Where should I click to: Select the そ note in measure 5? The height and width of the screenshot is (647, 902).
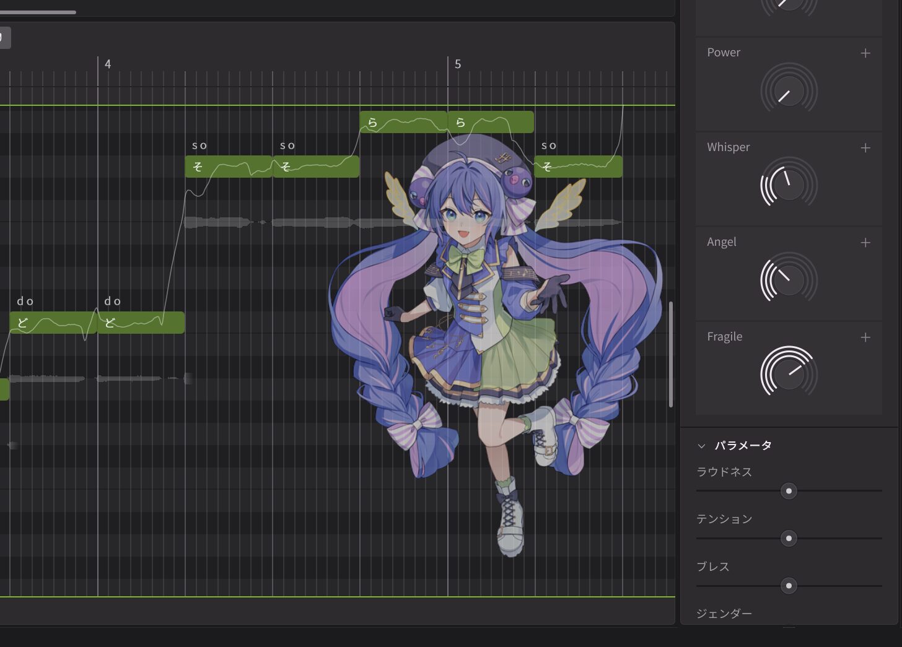click(579, 167)
